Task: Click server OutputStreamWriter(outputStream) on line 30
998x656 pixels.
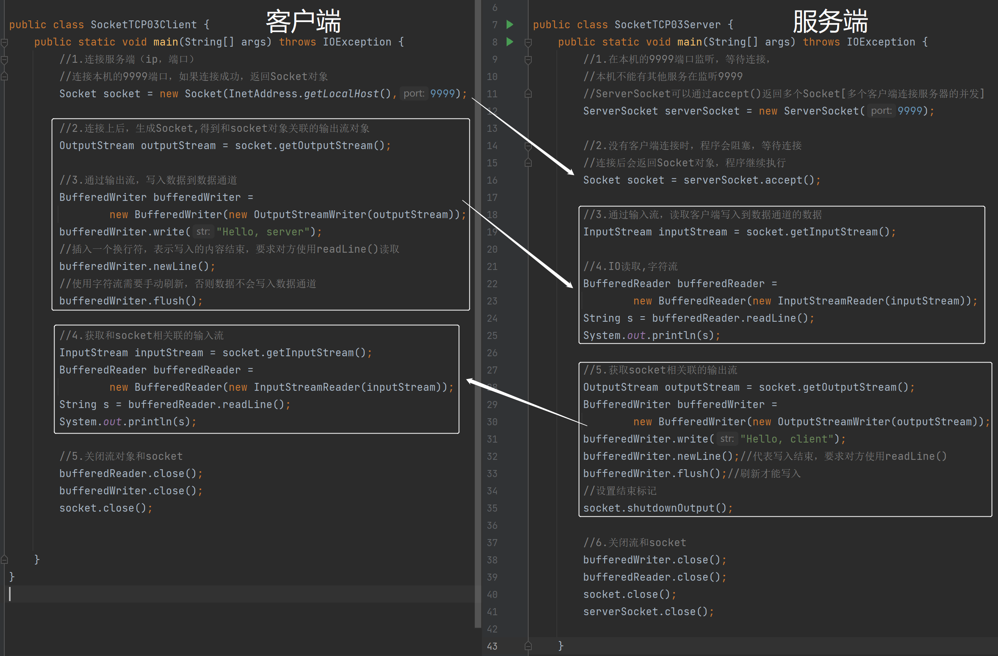Action: pyautogui.click(x=878, y=421)
